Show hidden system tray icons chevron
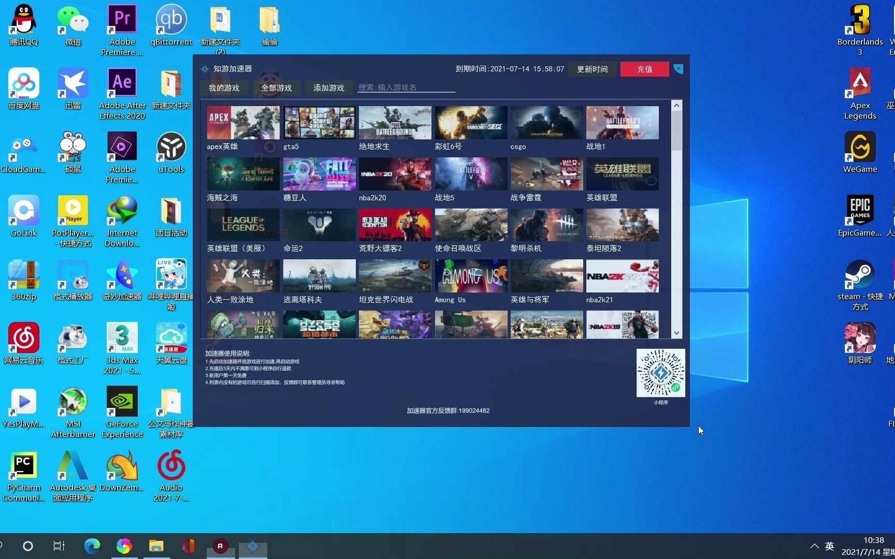Viewport: 895px width, 559px height. [x=814, y=546]
